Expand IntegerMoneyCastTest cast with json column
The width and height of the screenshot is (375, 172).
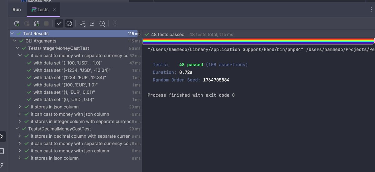pos(20,114)
